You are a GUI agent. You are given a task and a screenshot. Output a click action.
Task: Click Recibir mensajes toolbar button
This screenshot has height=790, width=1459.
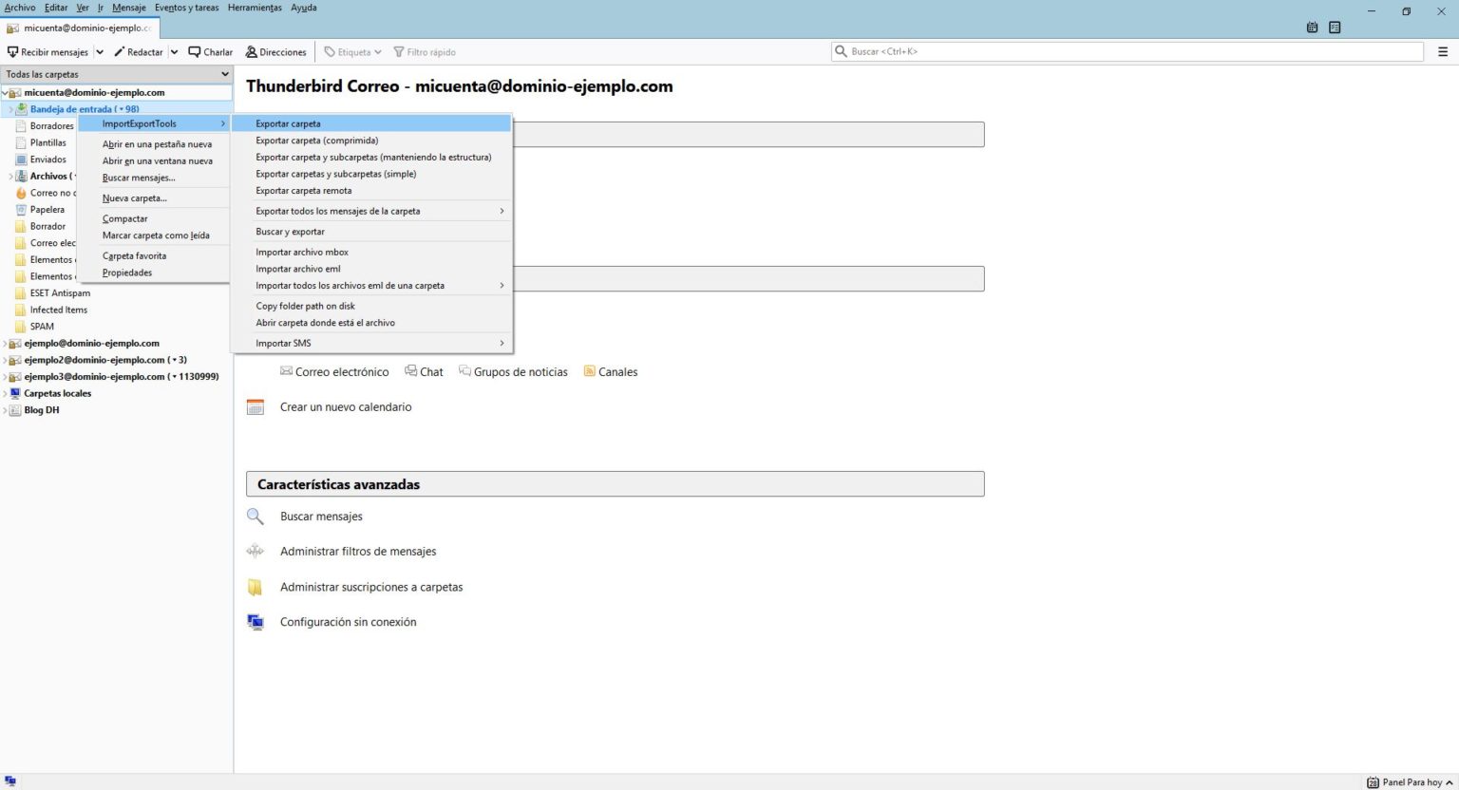coord(47,52)
